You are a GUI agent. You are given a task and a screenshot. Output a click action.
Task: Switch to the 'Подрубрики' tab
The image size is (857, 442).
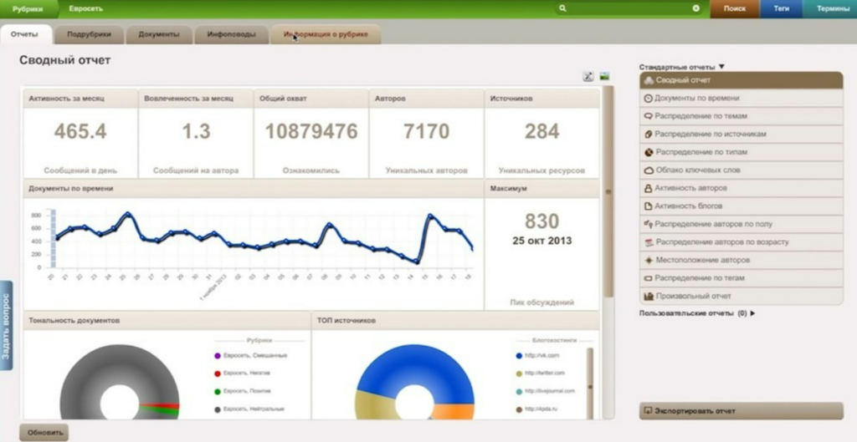(90, 34)
